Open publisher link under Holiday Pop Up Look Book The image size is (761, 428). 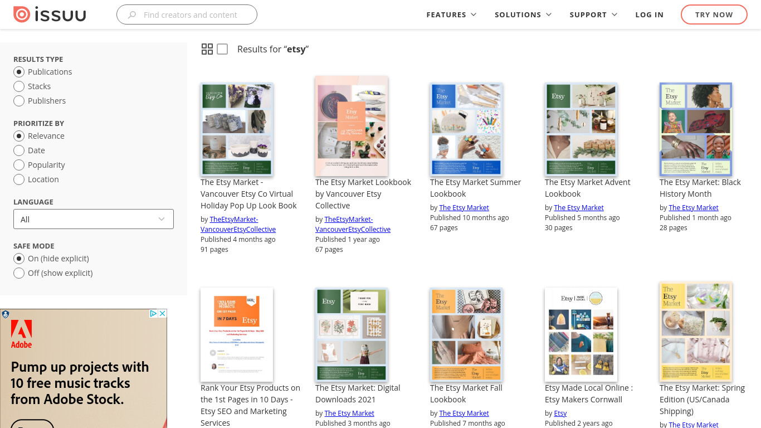click(238, 224)
